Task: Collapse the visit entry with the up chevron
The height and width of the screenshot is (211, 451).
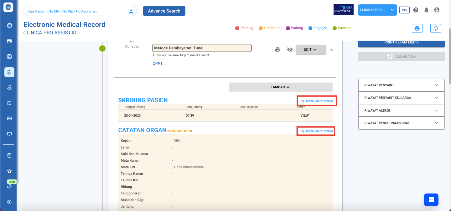Action: 331,49
